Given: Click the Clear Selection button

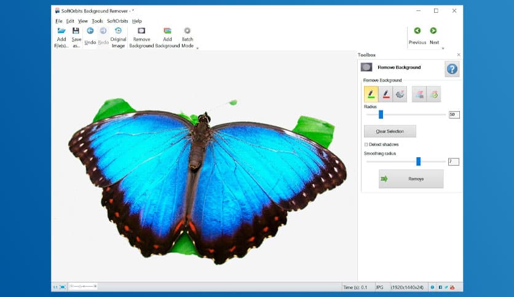Looking at the screenshot, I should click(390, 131).
